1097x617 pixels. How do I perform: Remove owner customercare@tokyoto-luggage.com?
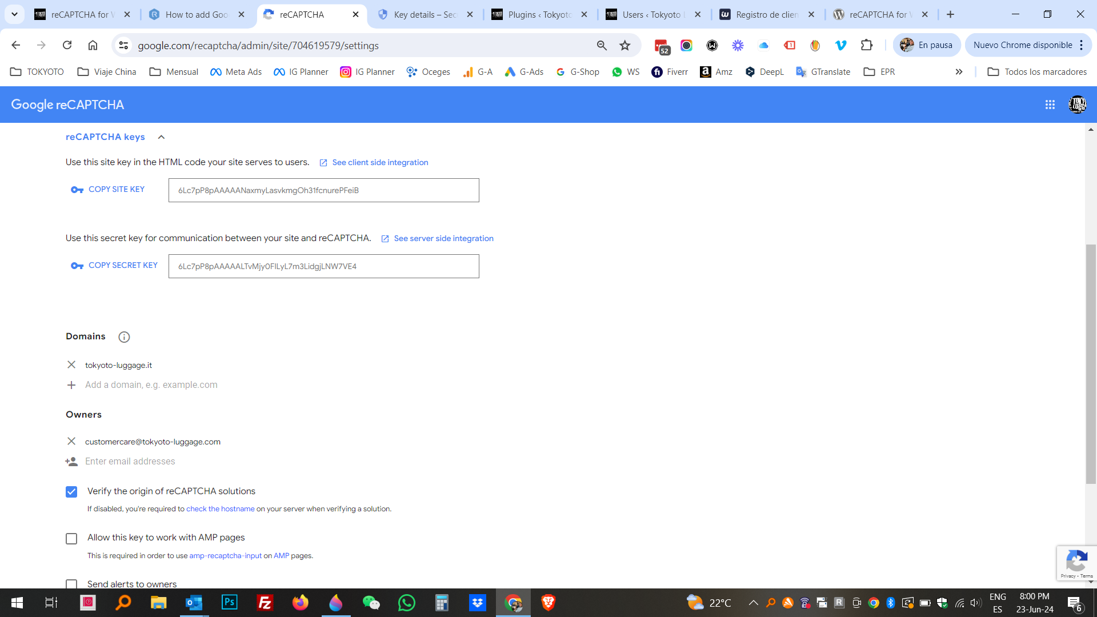(71, 441)
